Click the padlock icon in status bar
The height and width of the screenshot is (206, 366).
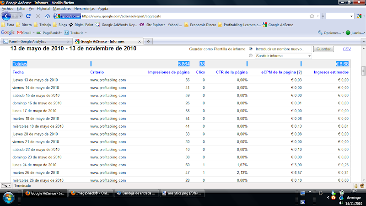356,186
